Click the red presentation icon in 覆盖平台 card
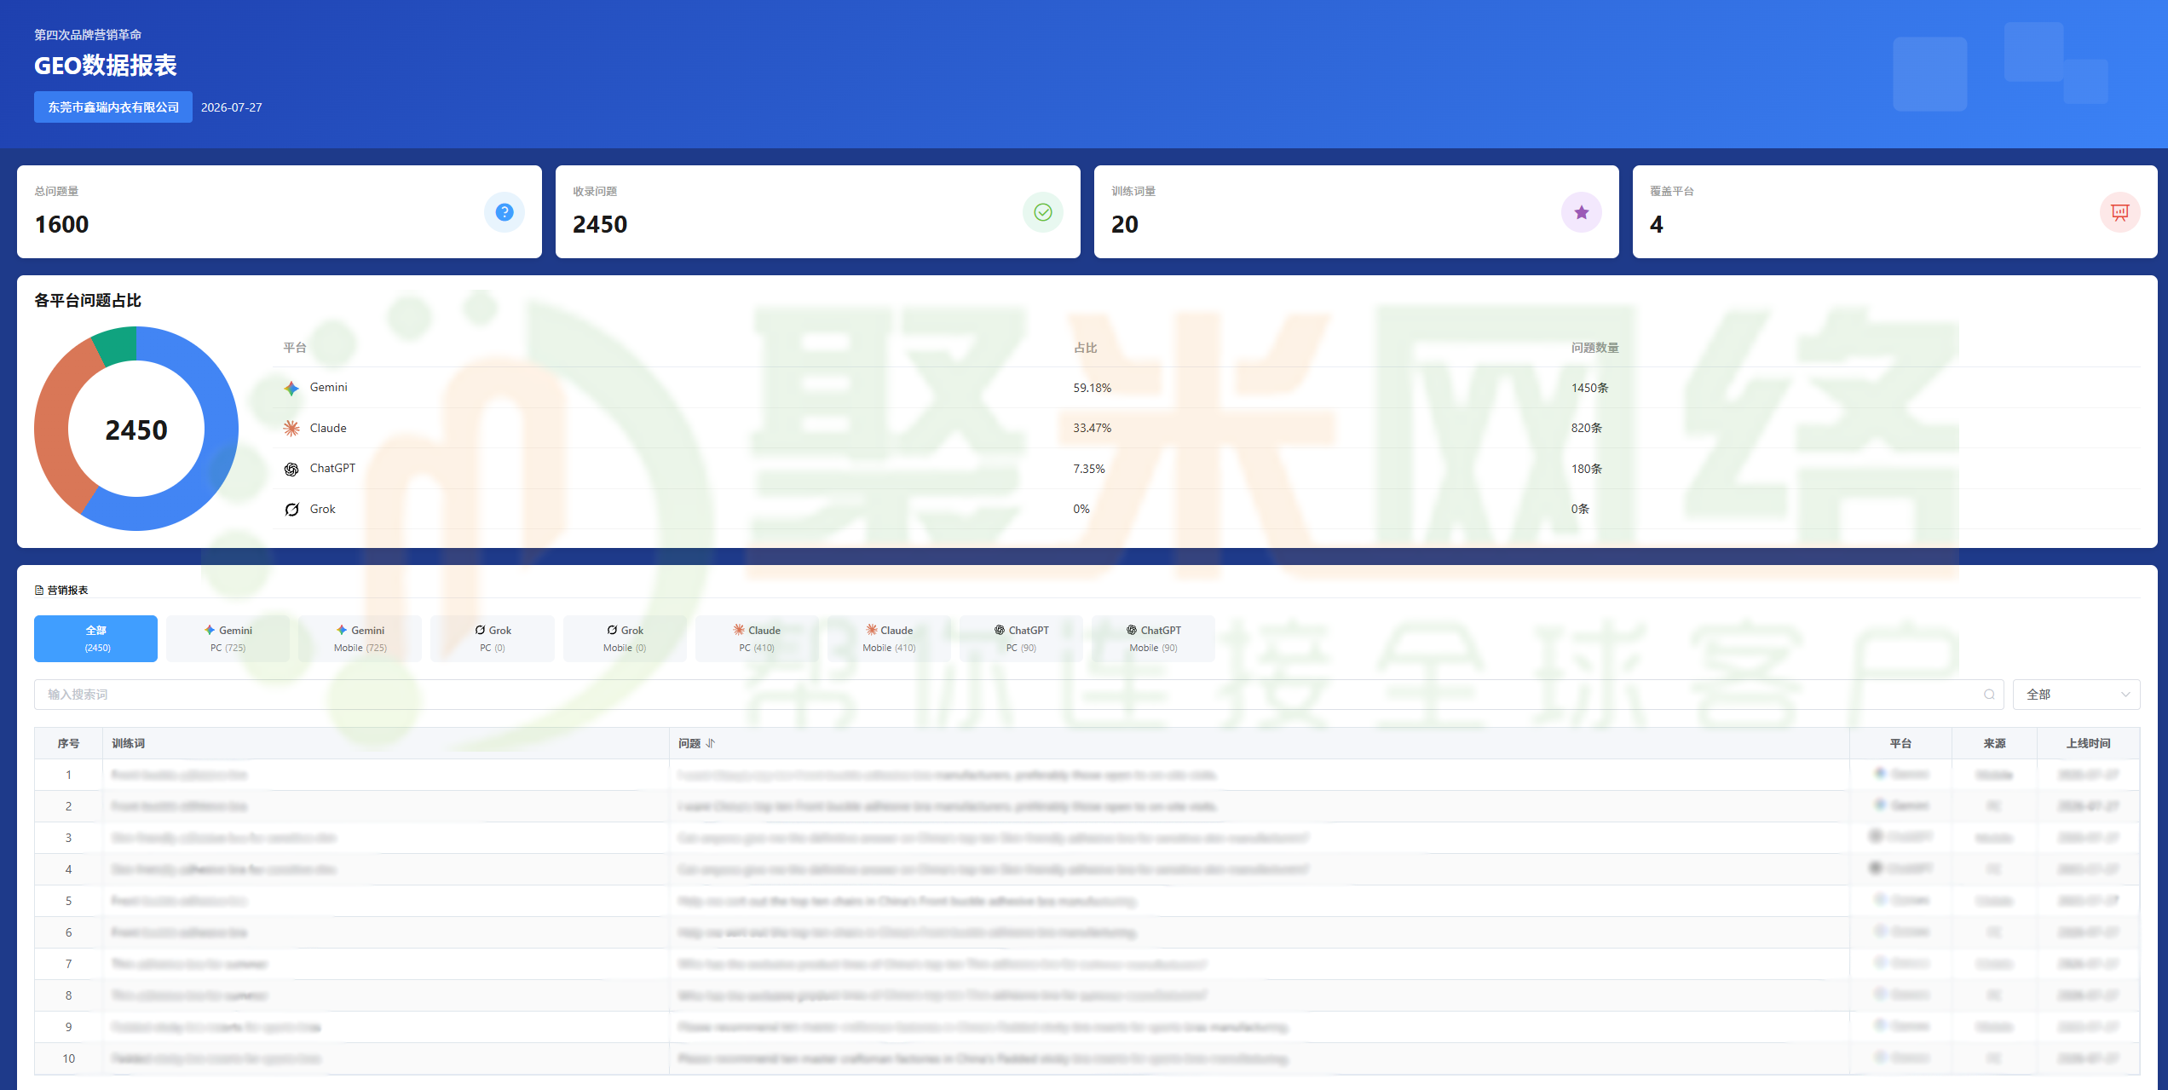This screenshot has height=1090, width=2168. (2120, 212)
